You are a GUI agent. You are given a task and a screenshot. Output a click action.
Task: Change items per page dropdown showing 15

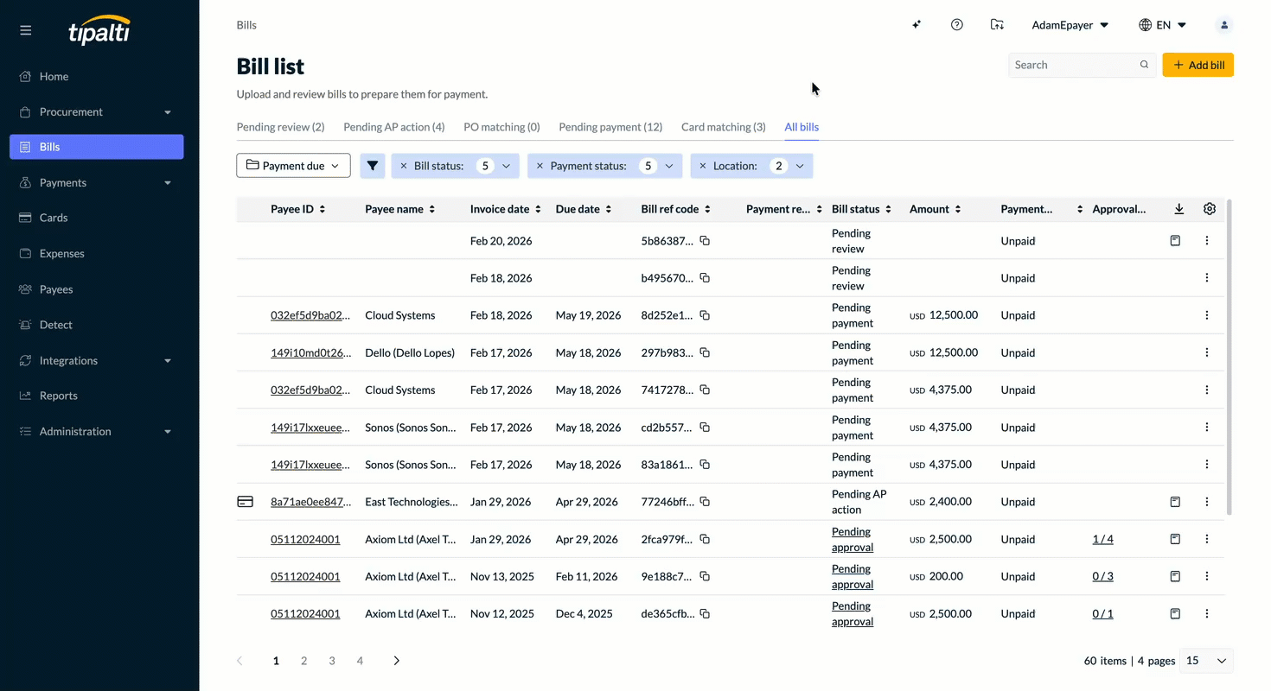coord(1206,661)
